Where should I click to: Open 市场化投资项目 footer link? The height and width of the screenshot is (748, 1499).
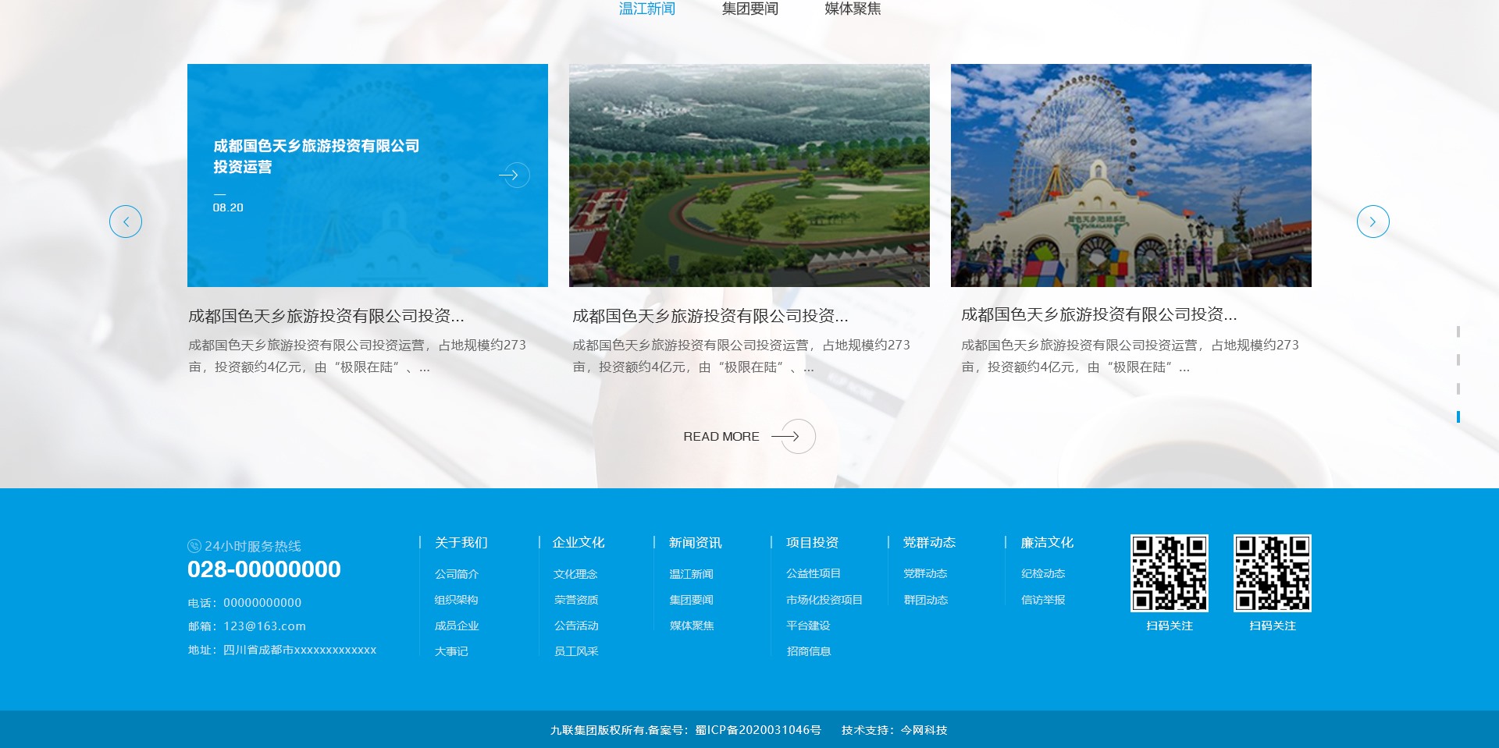tap(824, 600)
